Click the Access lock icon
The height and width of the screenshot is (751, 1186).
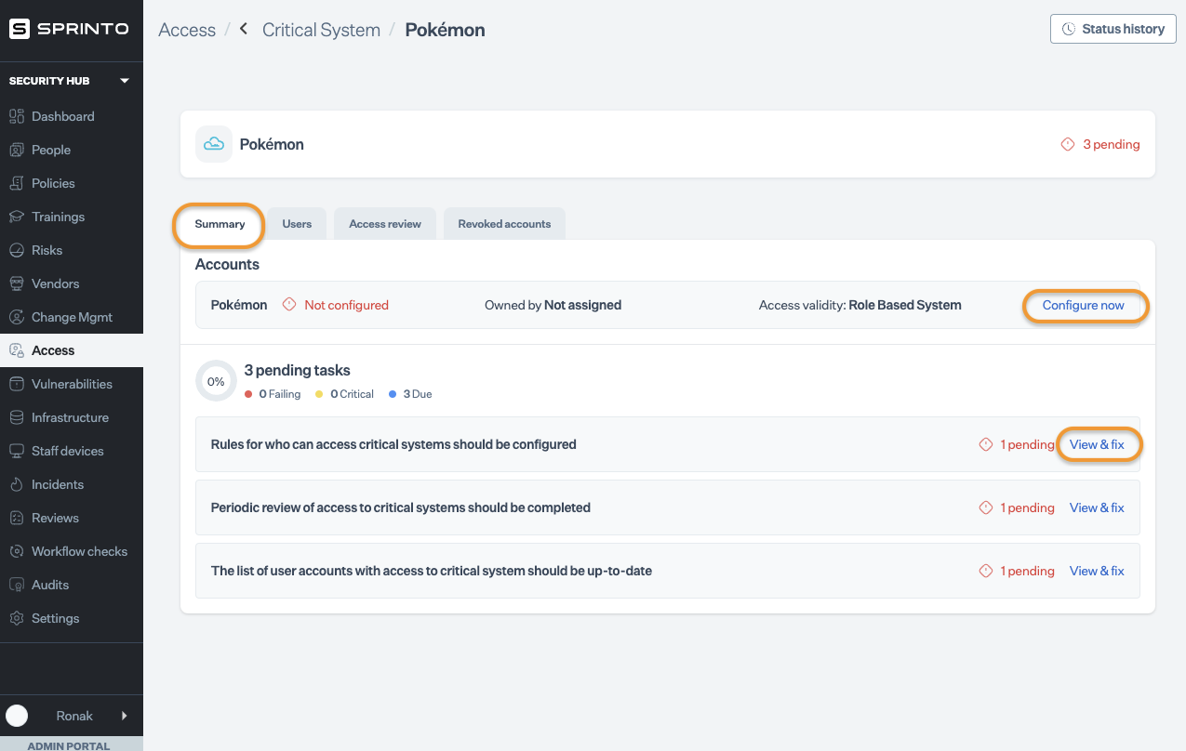tap(16, 350)
